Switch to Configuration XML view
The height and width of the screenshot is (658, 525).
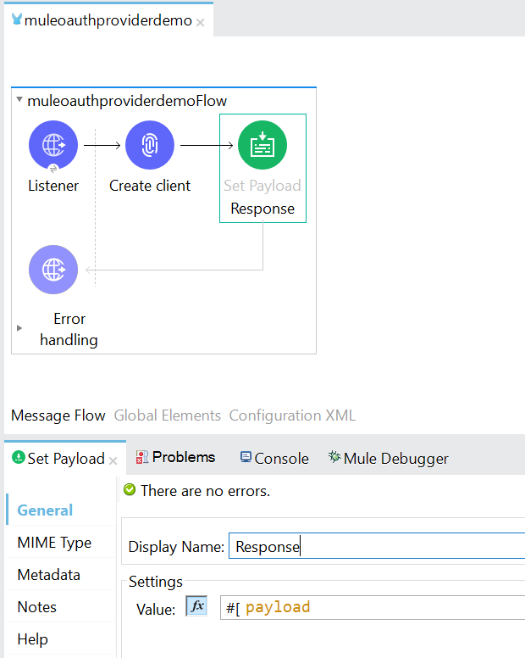[x=292, y=415]
